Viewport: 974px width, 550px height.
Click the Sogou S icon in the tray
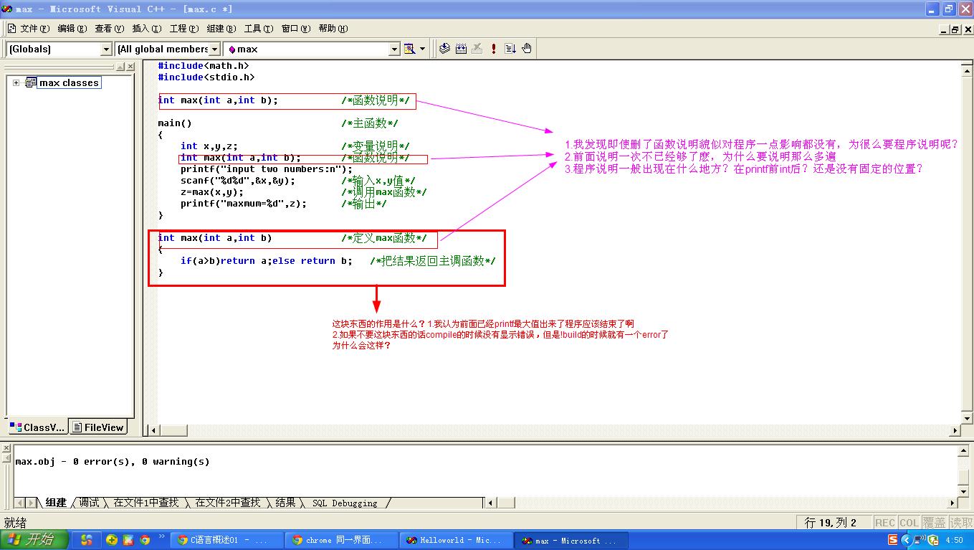pyautogui.click(x=892, y=540)
